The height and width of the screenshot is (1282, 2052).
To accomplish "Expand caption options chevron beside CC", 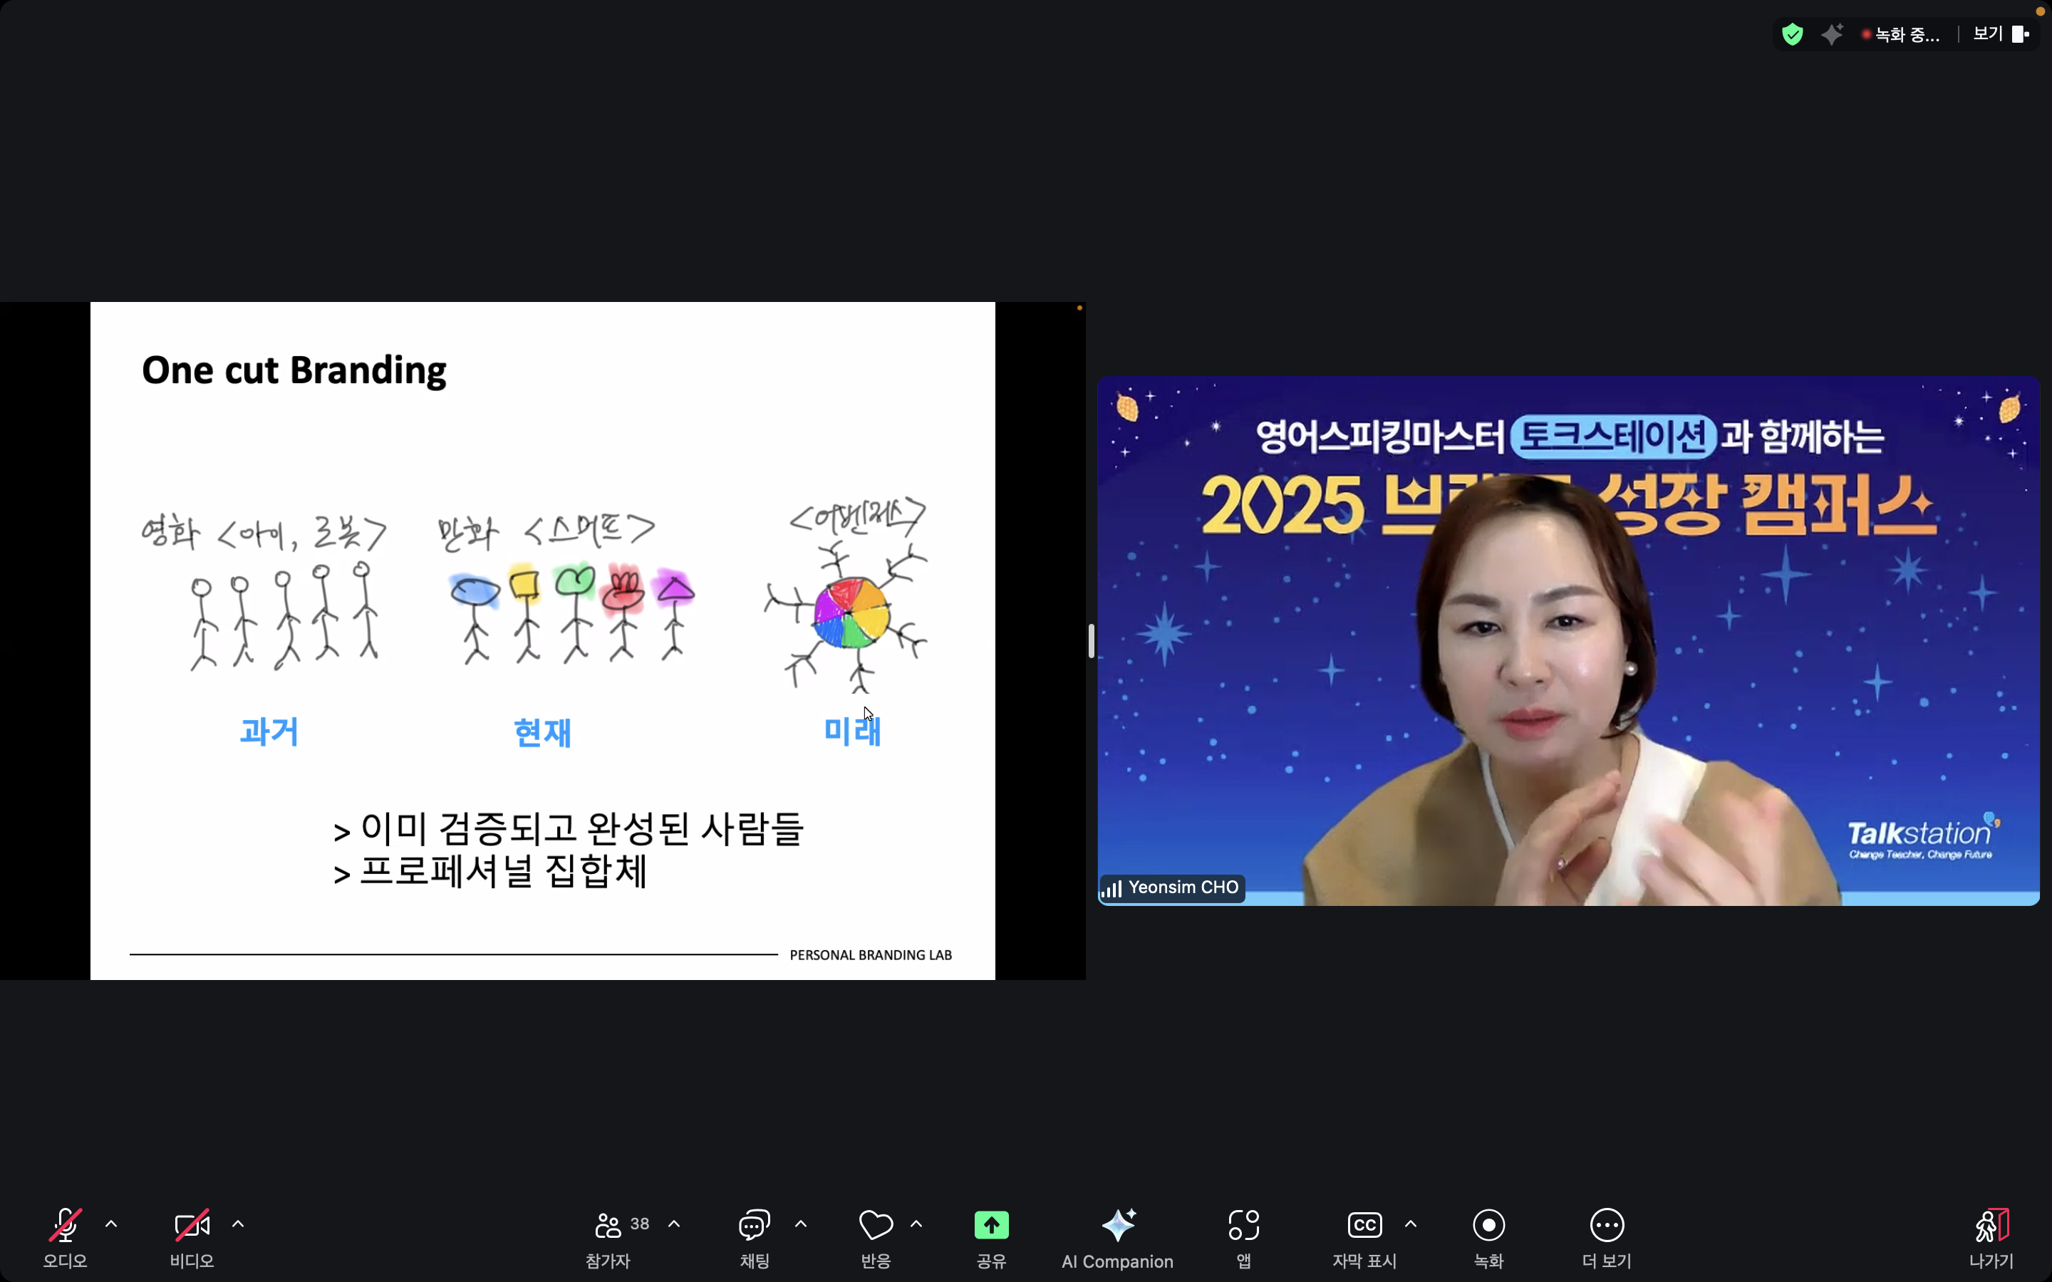I will tap(1411, 1224).
